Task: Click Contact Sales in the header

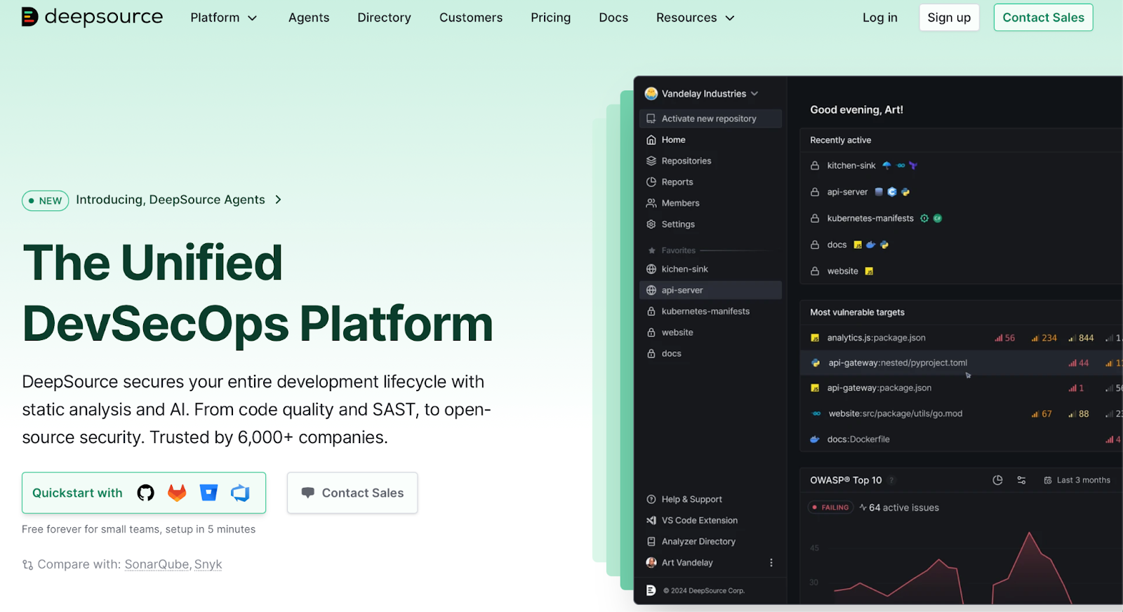Action: click(1043, 18)
